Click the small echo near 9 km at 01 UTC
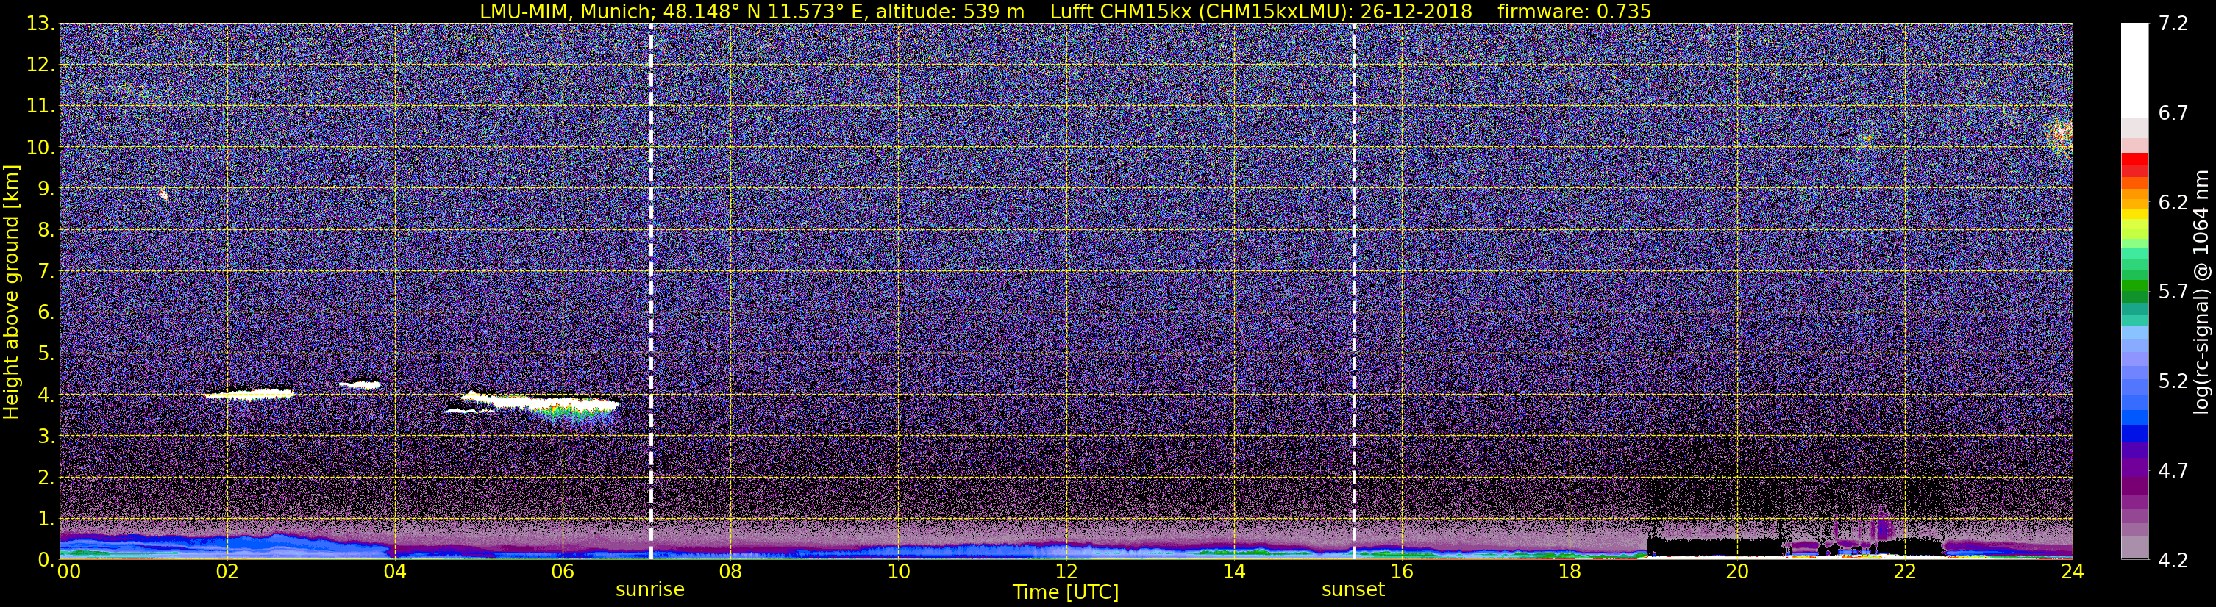Image resolution: width=2216 pixels, height=607 pixels. (x=163, y=194)
